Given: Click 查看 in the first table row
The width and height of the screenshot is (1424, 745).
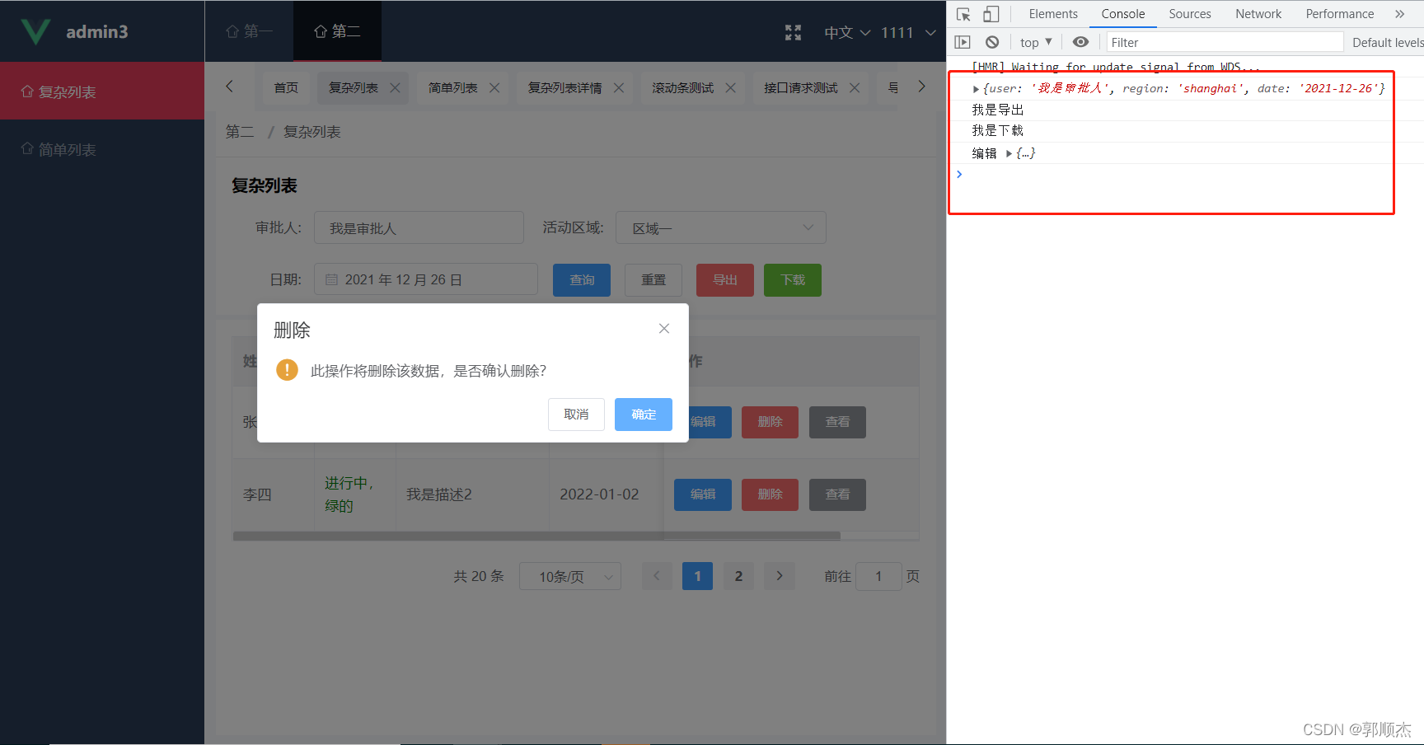Looking at the screenshot, I should (837, 422).
